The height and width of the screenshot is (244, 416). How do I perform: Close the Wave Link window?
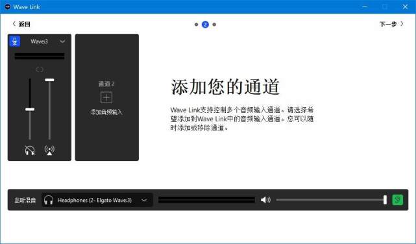(405, 7)
